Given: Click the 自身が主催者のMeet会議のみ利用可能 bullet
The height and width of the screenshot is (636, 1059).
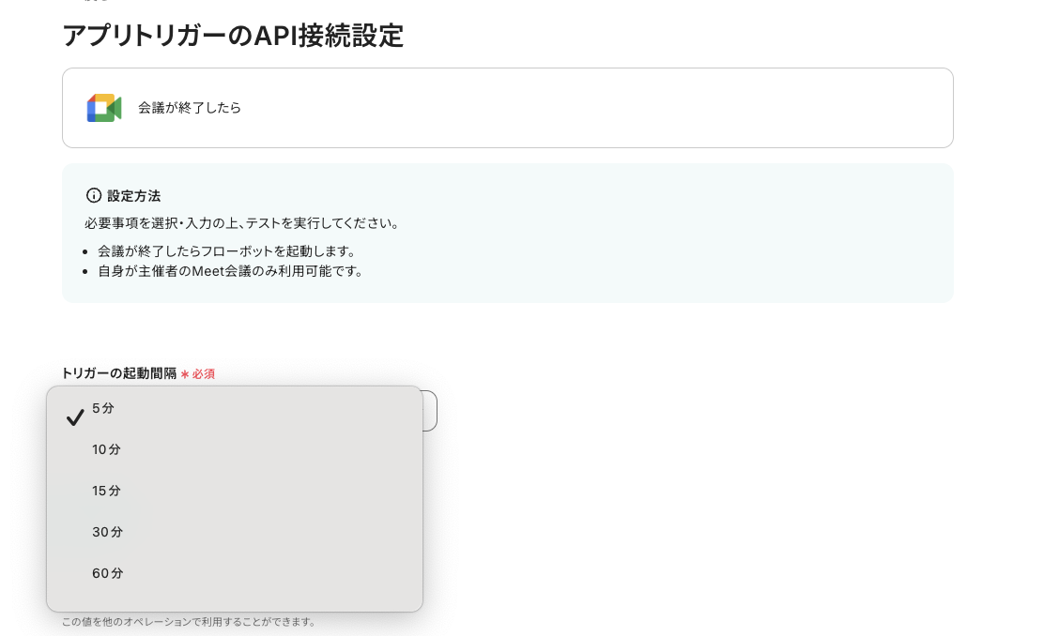Looking at the screenshot, I should (x=231, y=271).
